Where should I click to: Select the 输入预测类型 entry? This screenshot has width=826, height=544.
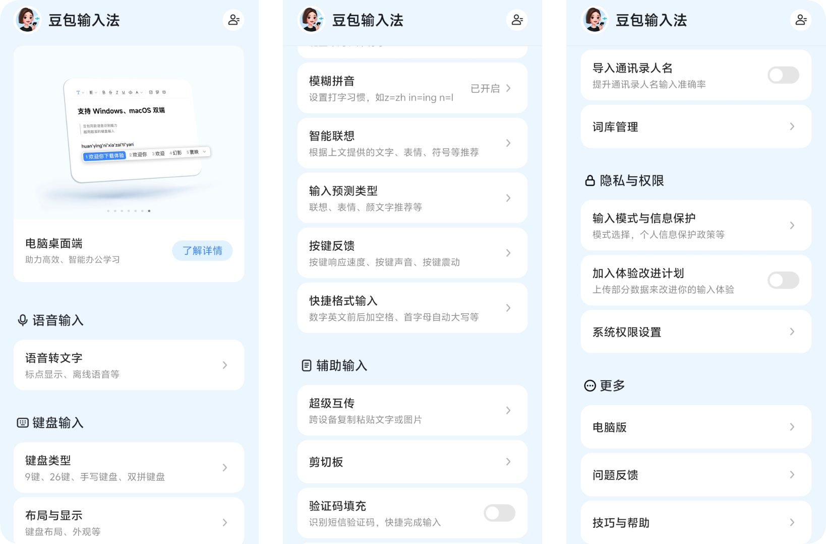tap(412, 198)
